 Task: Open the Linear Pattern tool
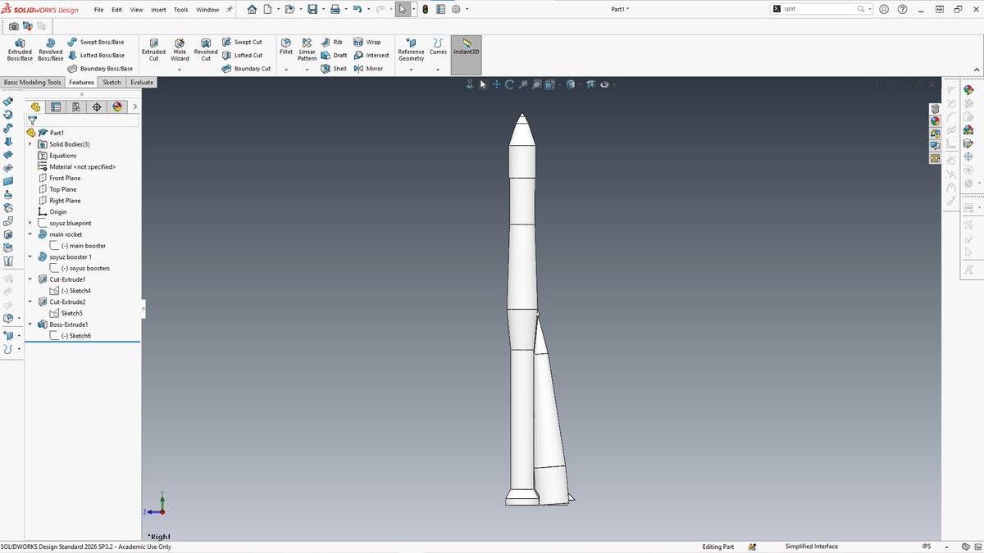[307, 49]
